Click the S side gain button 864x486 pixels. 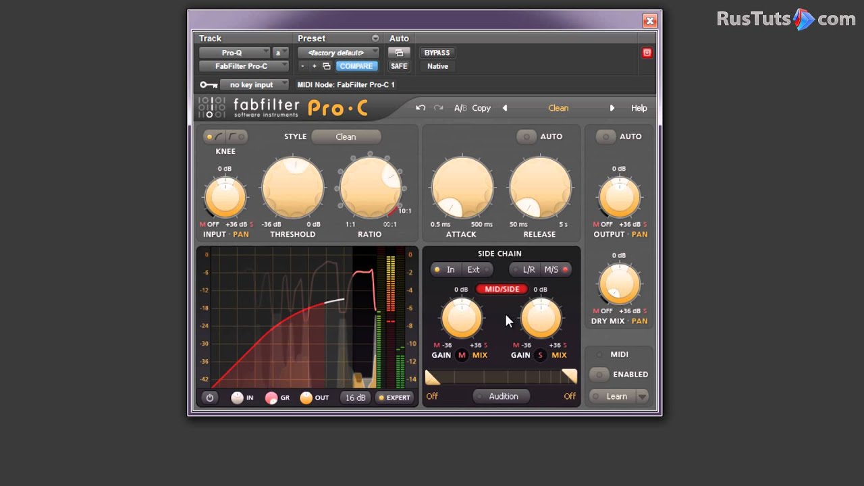(x=540, y=355)
